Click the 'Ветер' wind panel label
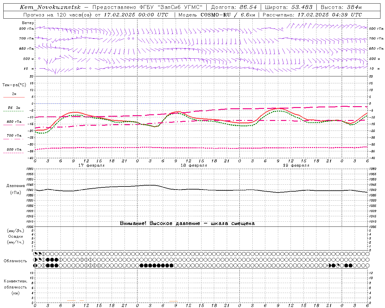Viewport: 385px width, 308px height. [28, 23]
